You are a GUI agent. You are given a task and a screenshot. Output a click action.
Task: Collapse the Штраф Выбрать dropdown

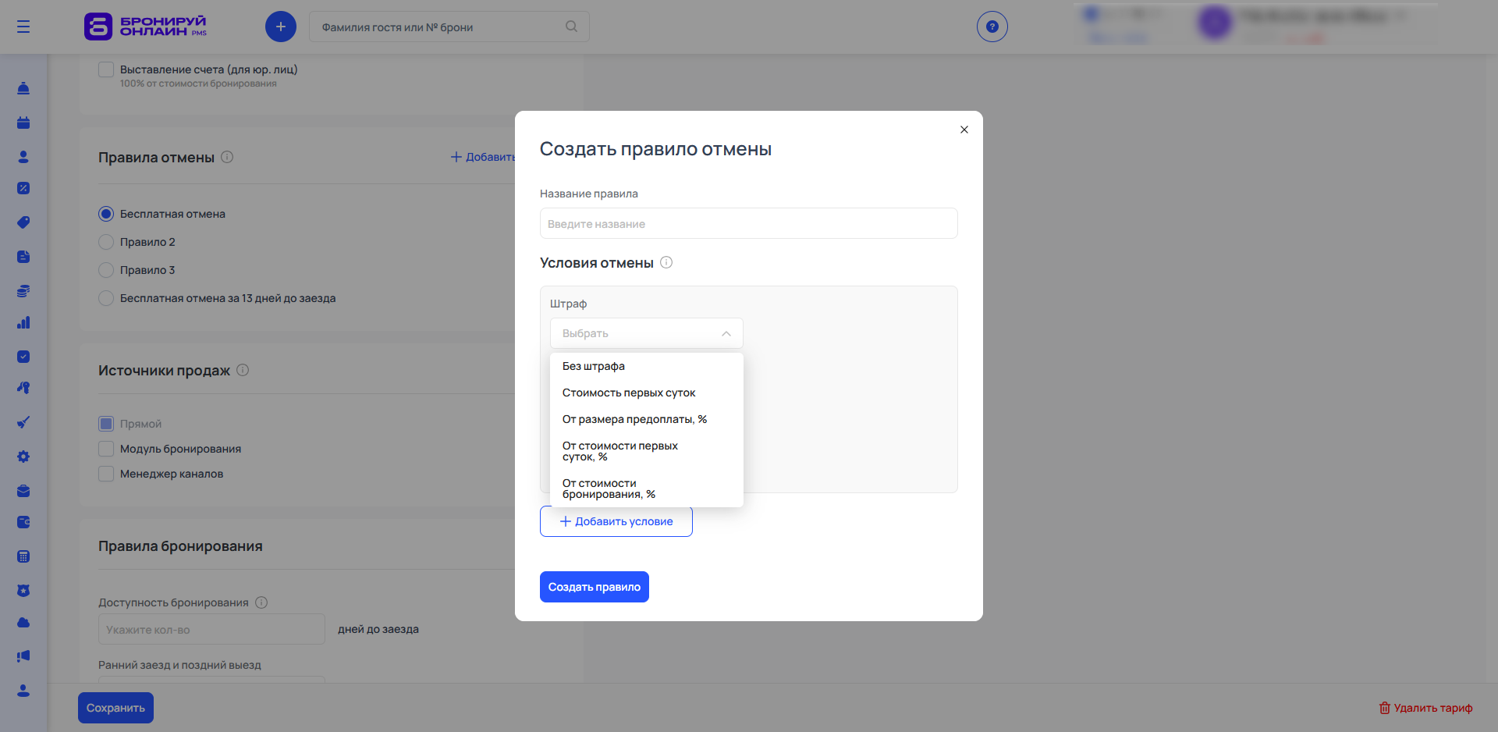tap(647, 333)
